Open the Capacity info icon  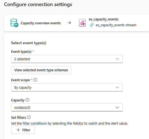pyautogui.click(x=27, y=100)
